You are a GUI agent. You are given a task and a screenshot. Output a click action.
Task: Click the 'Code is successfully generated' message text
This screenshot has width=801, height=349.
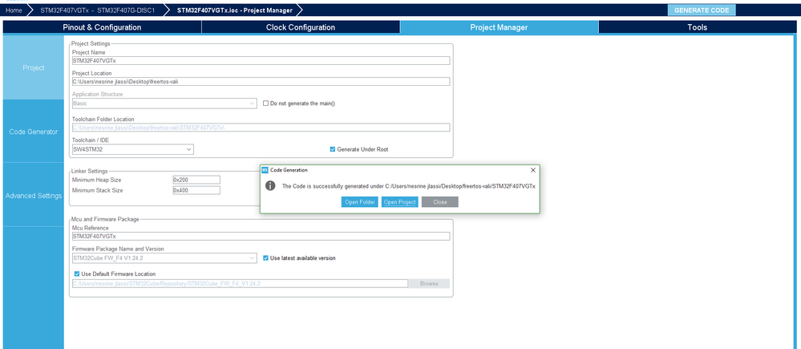tap(409, 186)
